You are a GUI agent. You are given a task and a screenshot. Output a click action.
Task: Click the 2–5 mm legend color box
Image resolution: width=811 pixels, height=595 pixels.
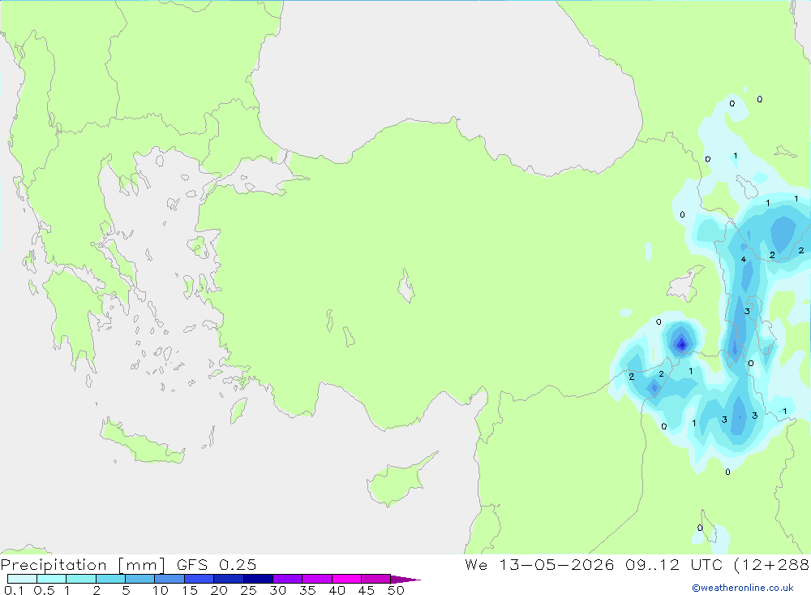110,579
